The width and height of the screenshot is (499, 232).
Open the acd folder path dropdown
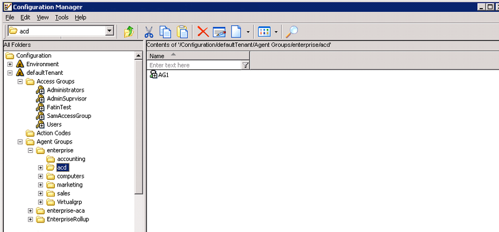click(x=110, y=31)
